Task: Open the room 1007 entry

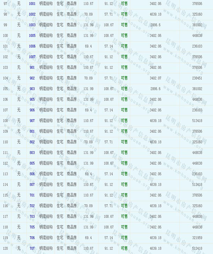Action: pyautogui.click(x=32, y=57)
